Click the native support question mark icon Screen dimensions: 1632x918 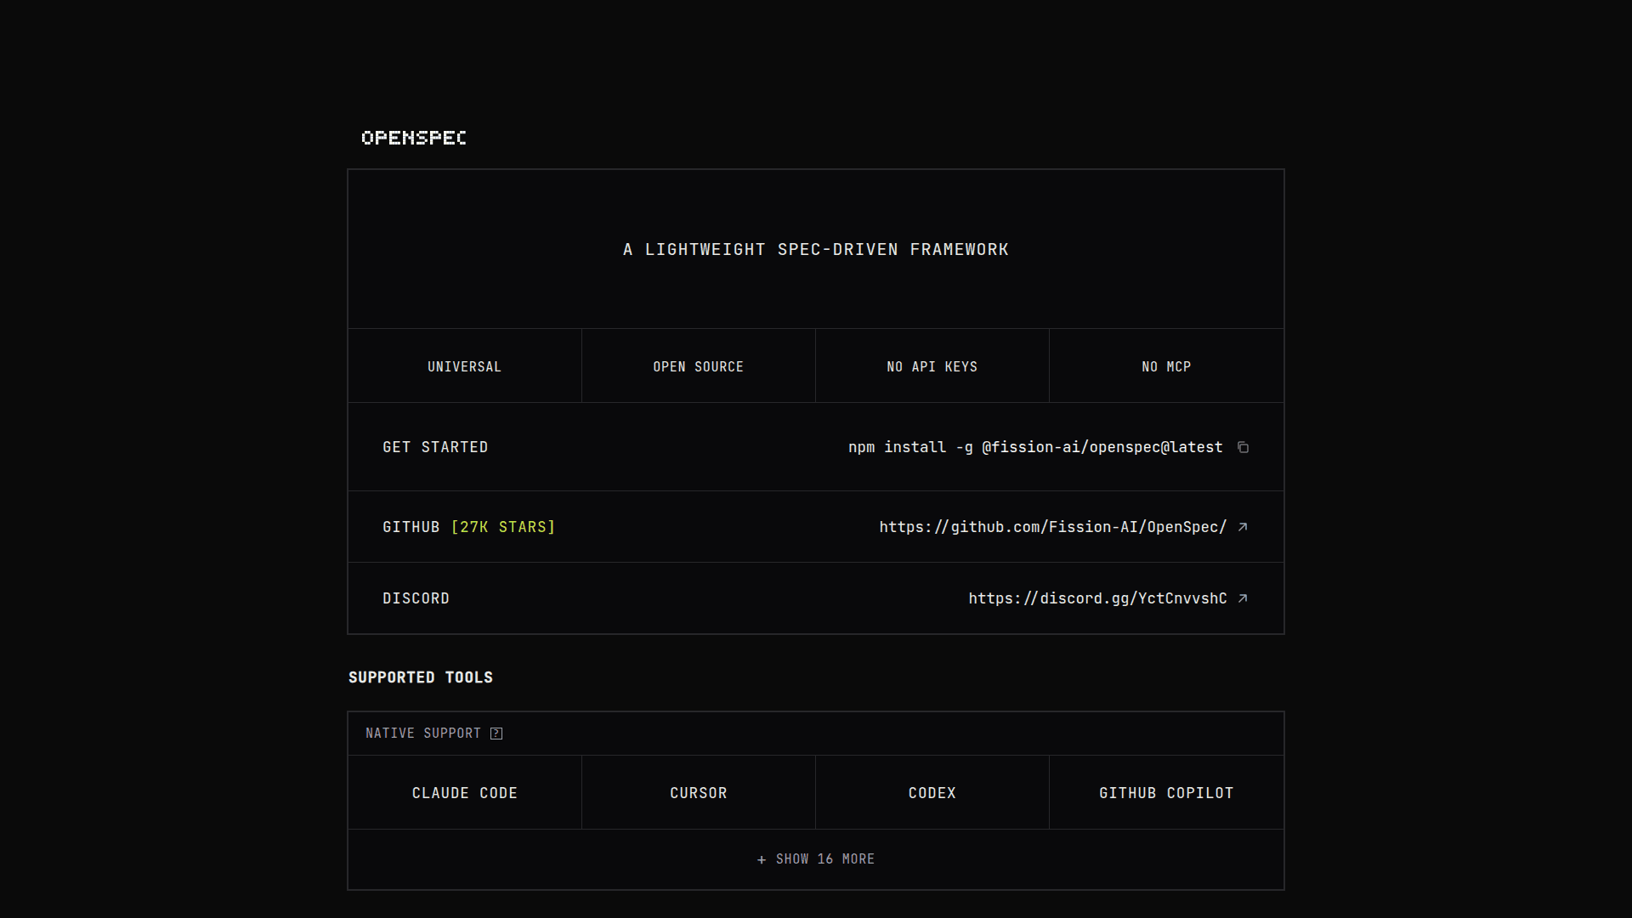pyautogui.click(x=496, y=734)
